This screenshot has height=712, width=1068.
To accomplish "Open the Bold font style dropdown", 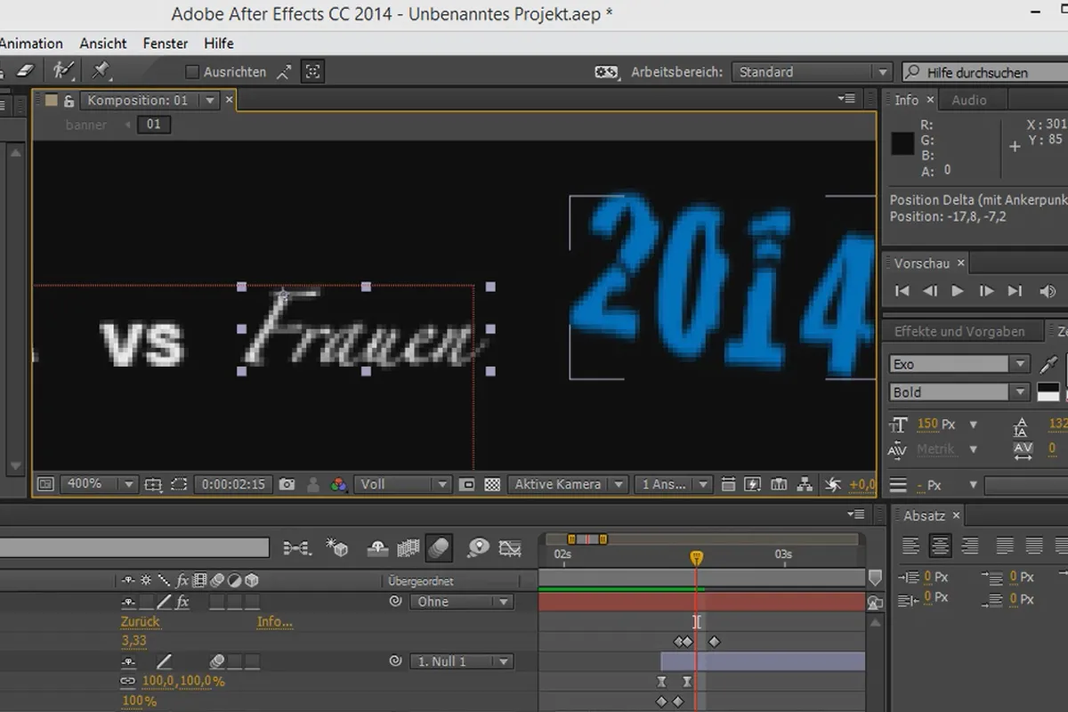I will coord(959,392).
